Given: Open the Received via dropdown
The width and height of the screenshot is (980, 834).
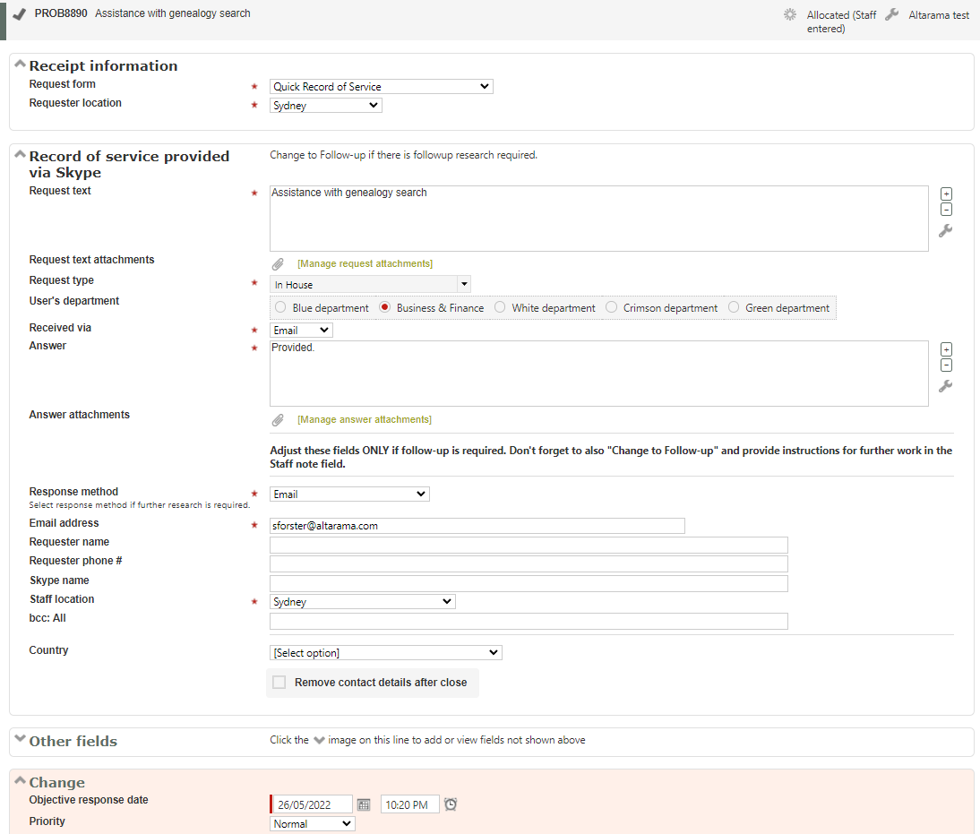Looking at the screenshot, I should coord(301,330).
